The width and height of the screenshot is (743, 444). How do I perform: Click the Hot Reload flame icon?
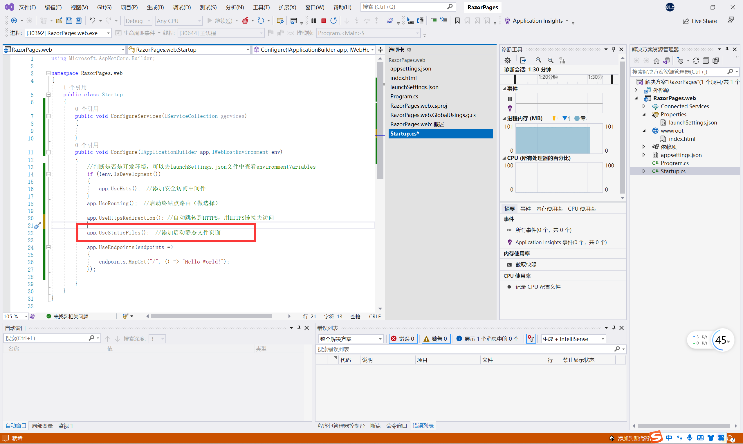pyautogui.click(x=245, y=21)
